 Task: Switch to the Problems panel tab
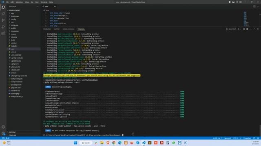[47, 29]
